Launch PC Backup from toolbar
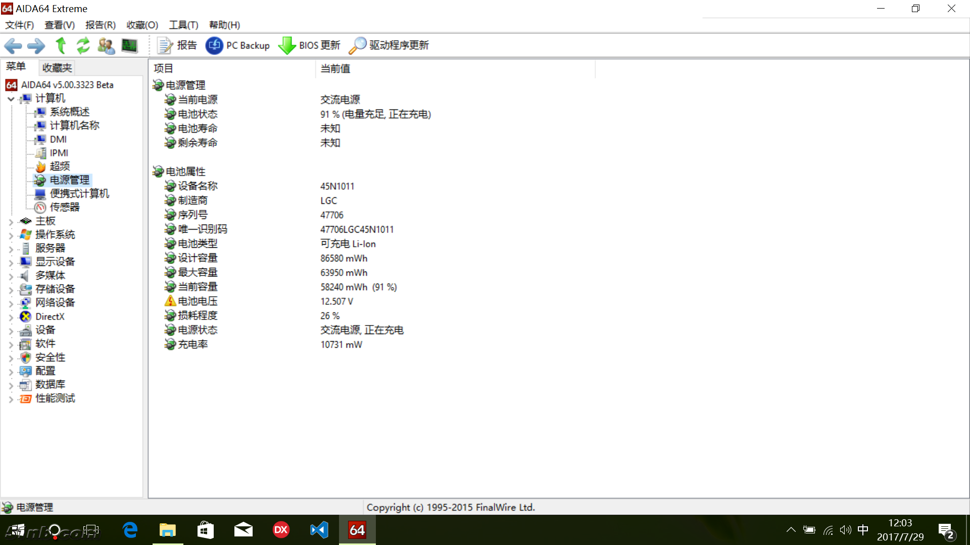The image size is (970, 545). pyautogui.click(x=237, y=45)
